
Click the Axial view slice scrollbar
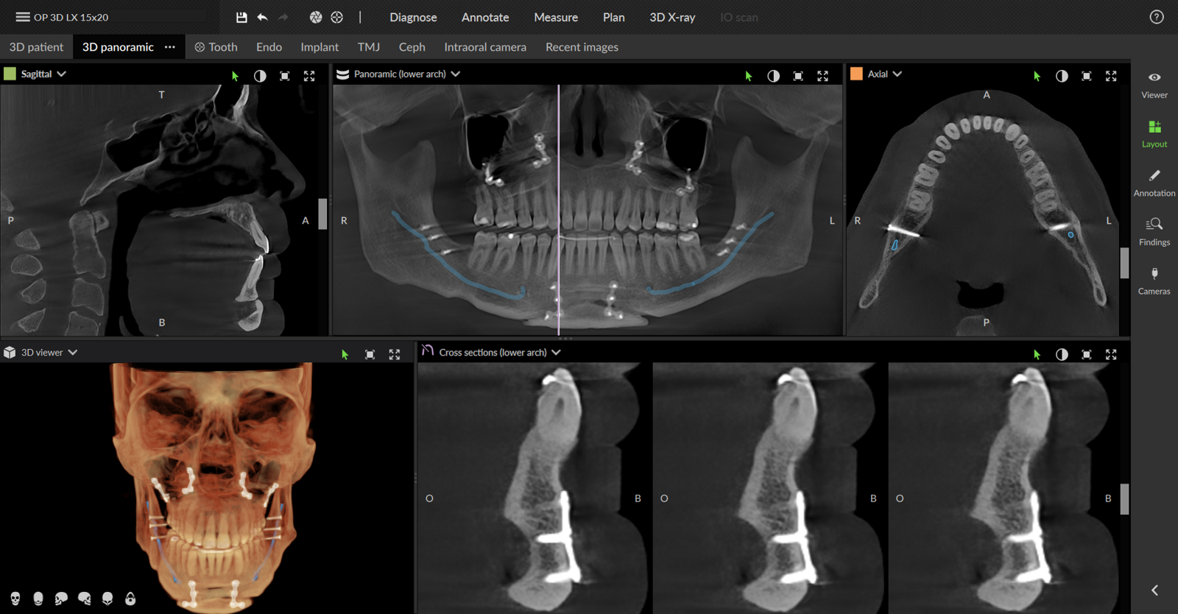click(x=1124, y=263)
